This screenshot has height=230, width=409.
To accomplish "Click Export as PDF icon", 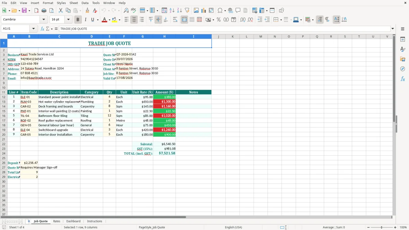I will pos(36,11).
